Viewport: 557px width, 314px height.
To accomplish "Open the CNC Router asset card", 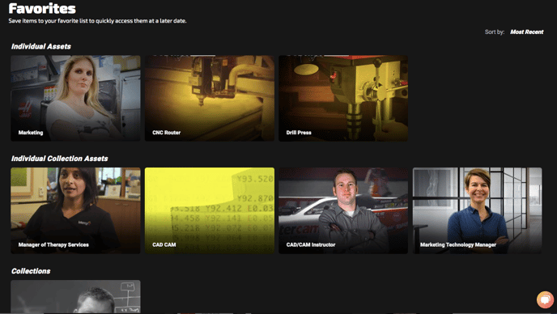I will click(209, 98).
